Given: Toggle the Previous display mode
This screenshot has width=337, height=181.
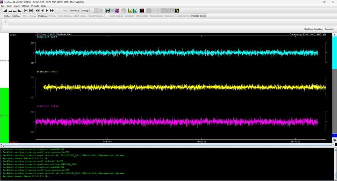Looking at the screenshot, I should 74,11.
